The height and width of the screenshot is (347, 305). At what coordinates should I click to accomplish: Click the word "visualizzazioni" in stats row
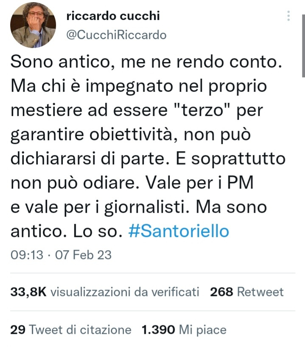tap(90, 292)
